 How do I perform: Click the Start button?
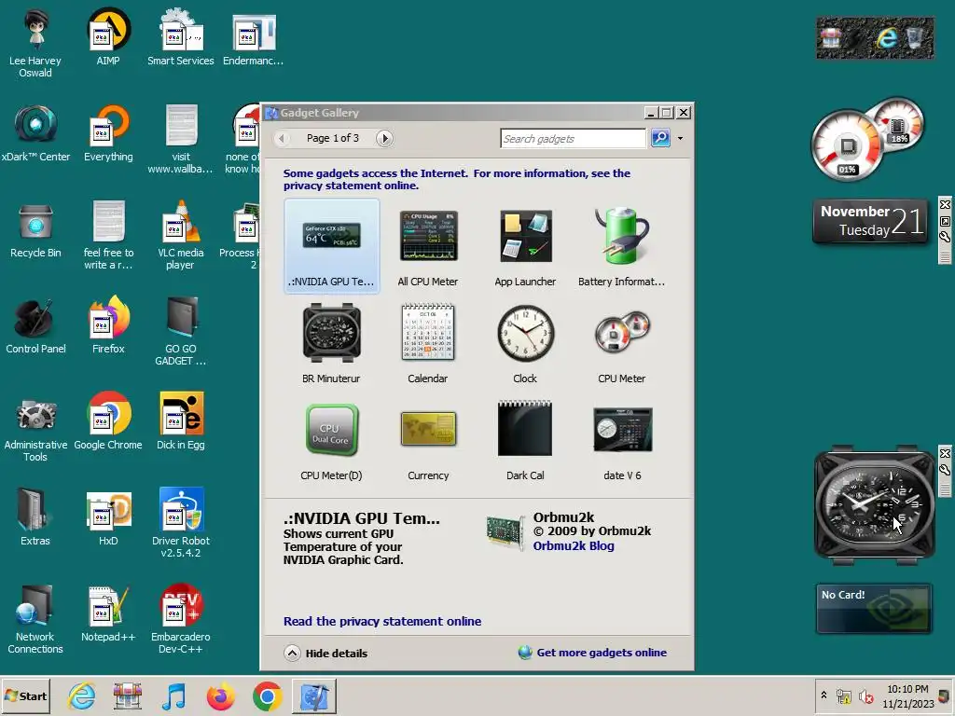pos(25,695)
